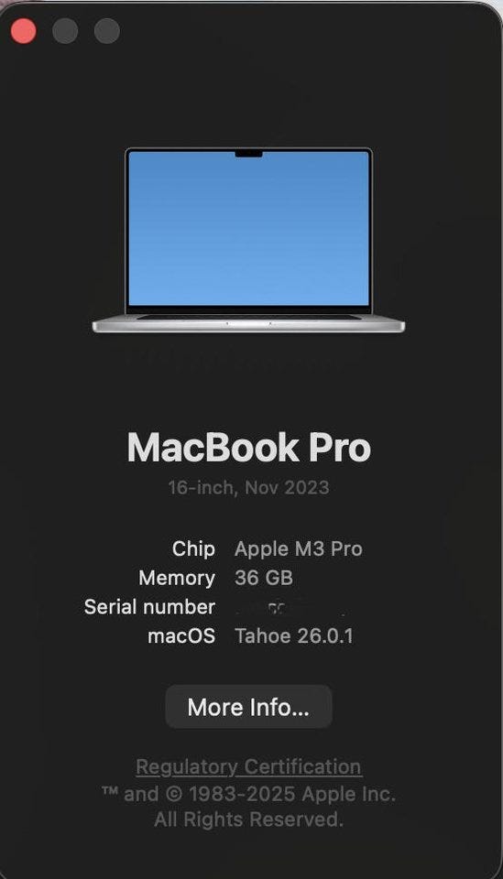Click the disabled zoom window button
The height and width of the screenshot is (879, 503).
(106, 31)
